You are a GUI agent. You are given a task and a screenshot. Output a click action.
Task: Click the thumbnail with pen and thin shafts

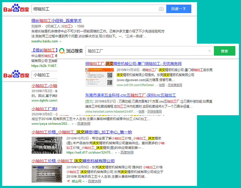click(x=47, y=174)
